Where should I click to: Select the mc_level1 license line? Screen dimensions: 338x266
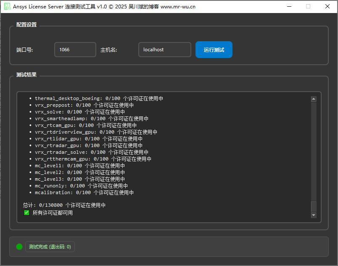click(80, 166)
